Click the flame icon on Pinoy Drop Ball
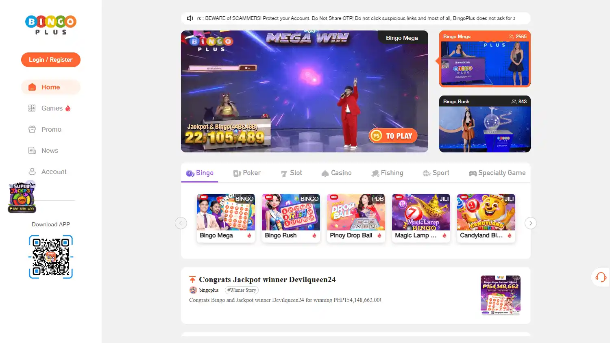Image resolution: width=610 pixels, height=343 pixels. coord(379,236)
